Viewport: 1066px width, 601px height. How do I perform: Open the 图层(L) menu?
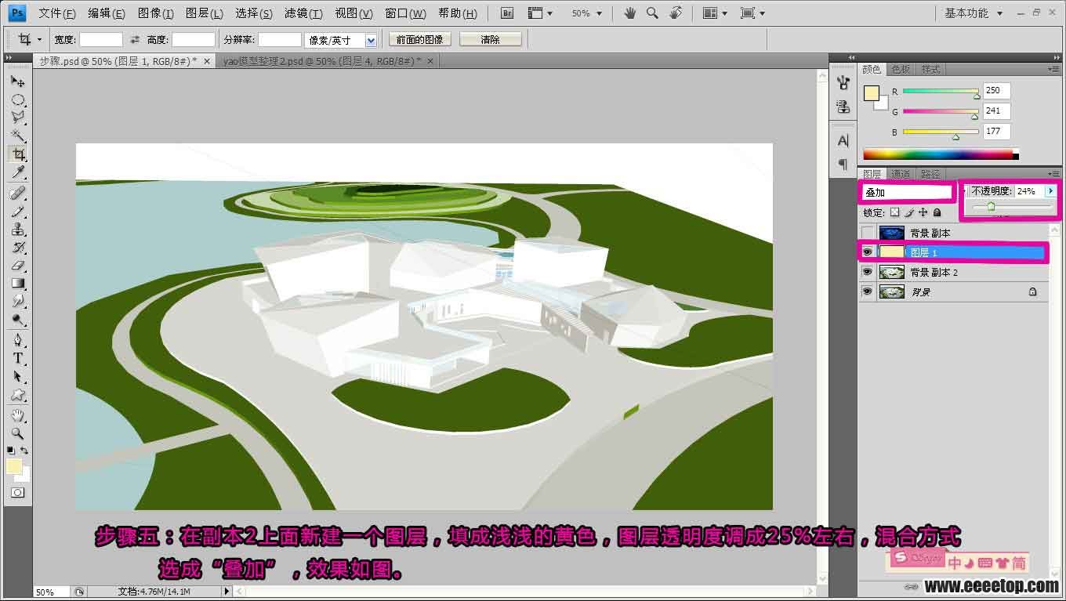click(x=205, y=13)
